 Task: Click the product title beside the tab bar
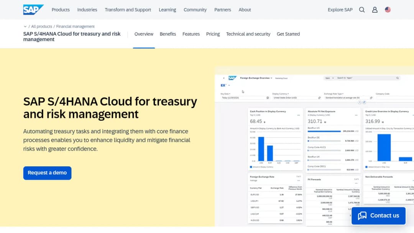point(72,36)
